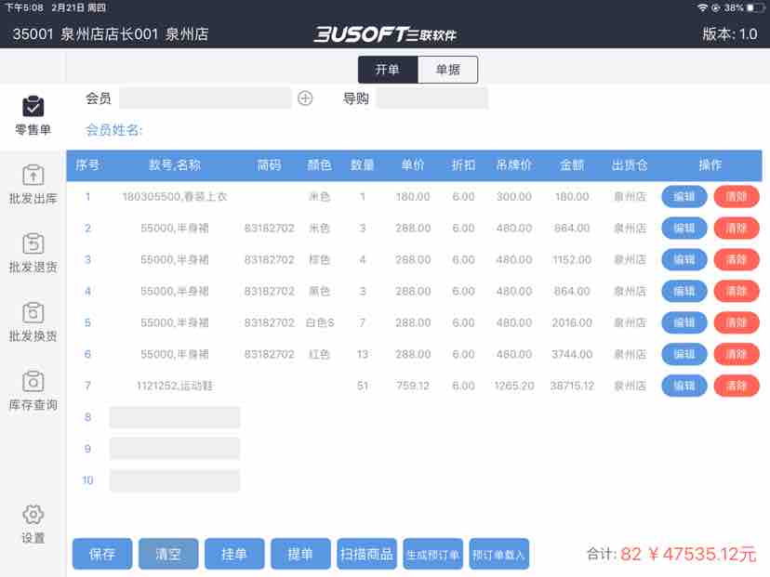Open the 零售单 retail order icon
Screen dimensions: 770x577
33,107
